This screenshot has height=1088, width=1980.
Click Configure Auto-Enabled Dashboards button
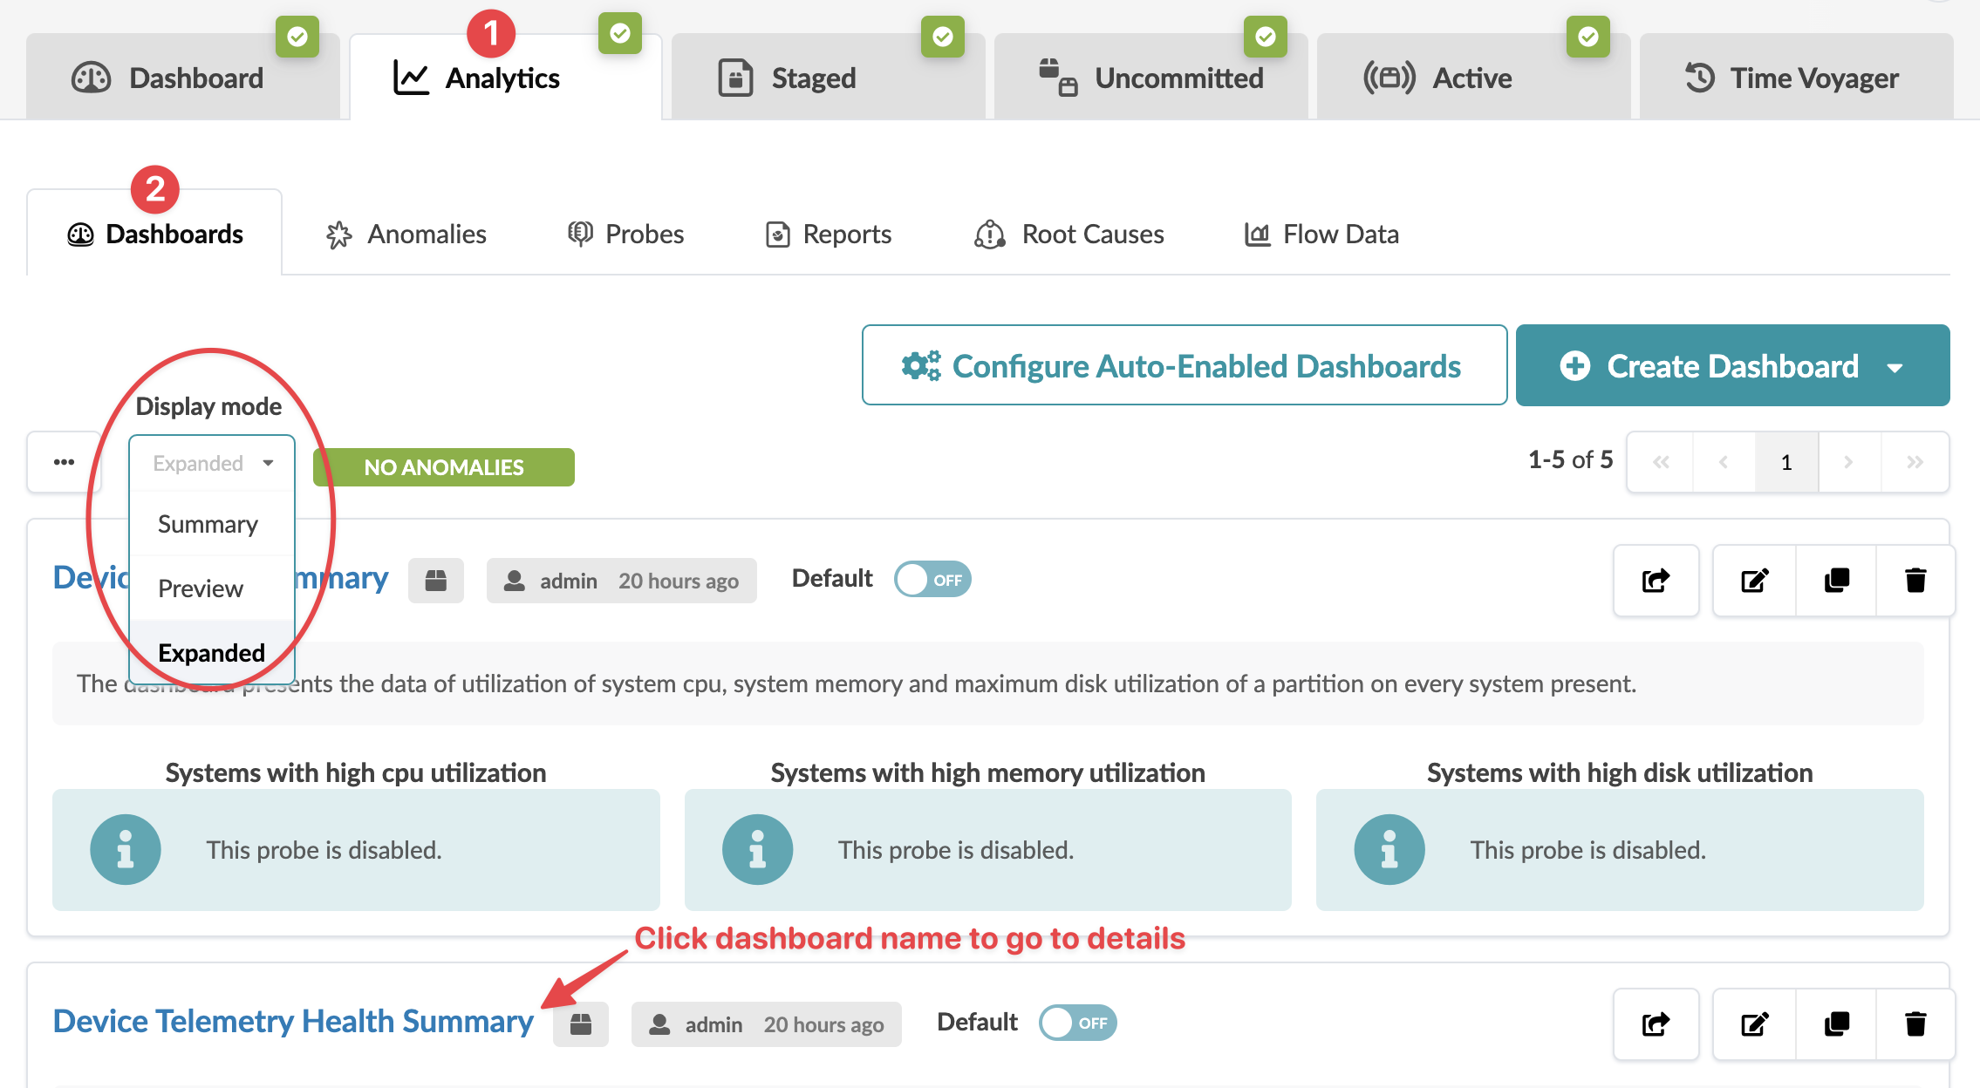(1184, 366)
